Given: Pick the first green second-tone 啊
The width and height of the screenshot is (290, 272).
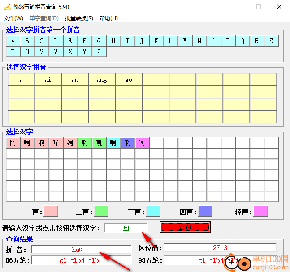Looking at the screenshot, I should click(85, 143).
